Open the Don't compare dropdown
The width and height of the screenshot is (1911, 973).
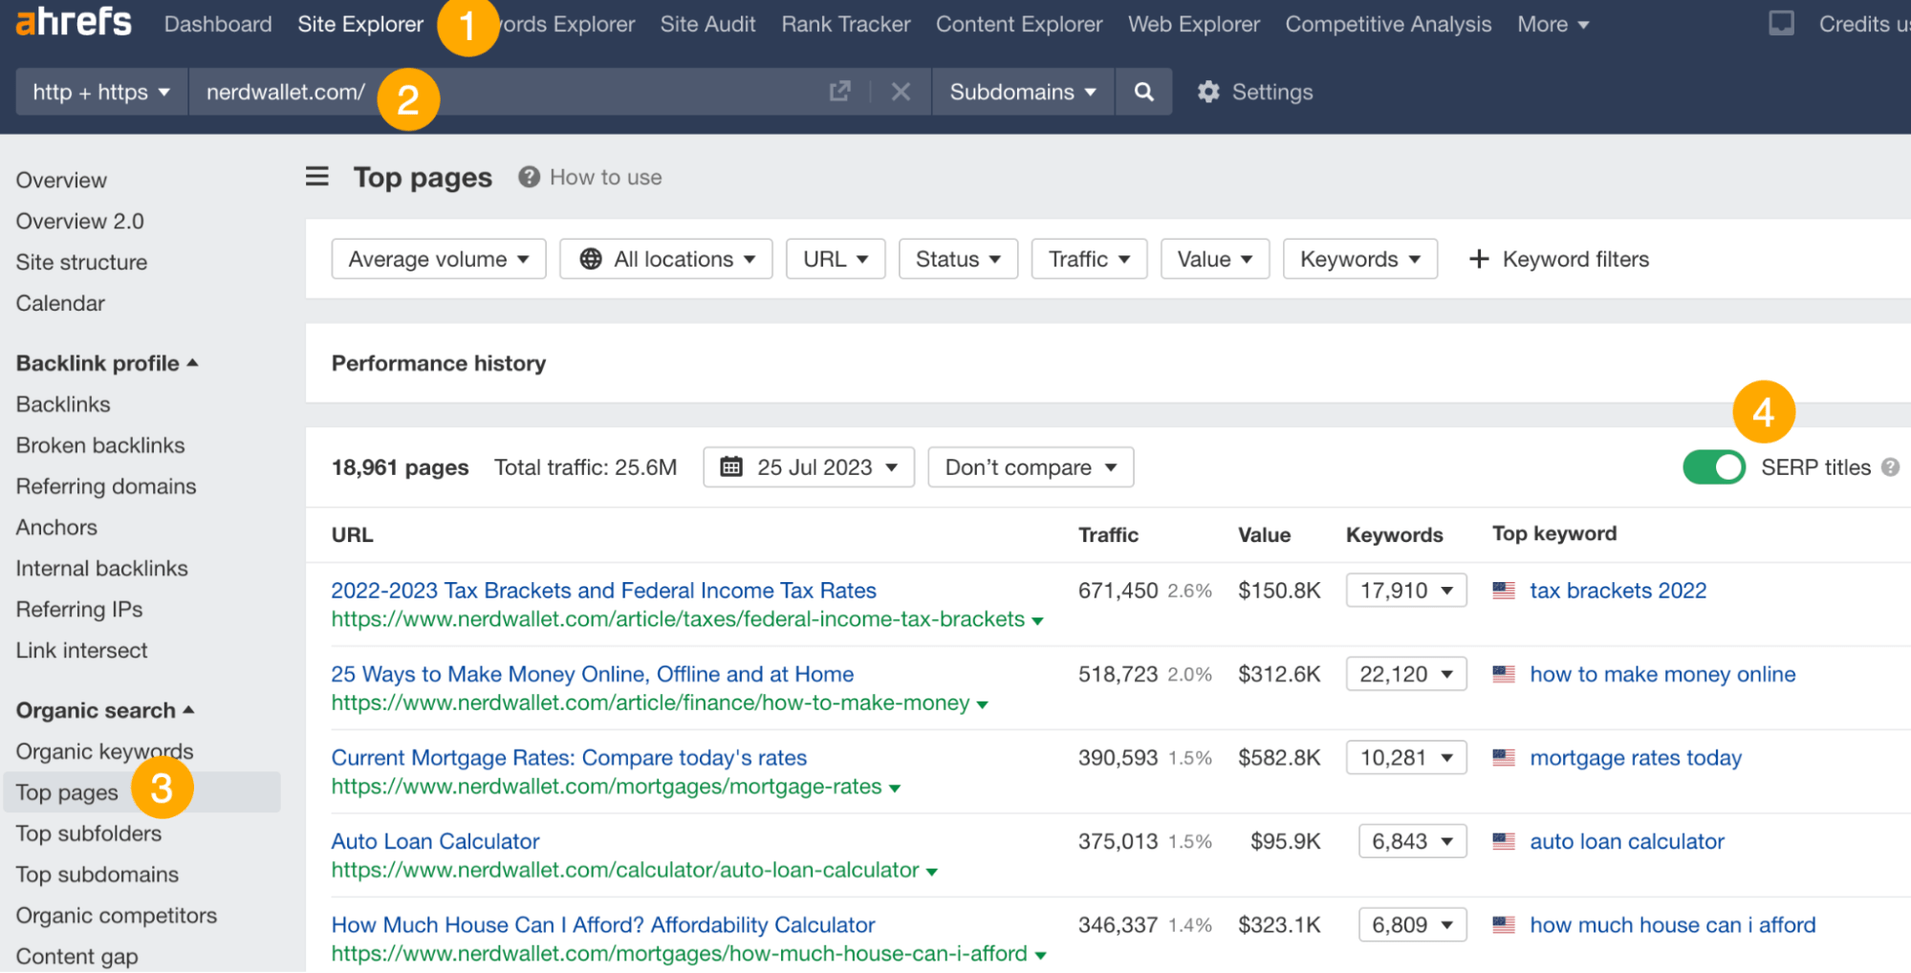(1030, 467)
